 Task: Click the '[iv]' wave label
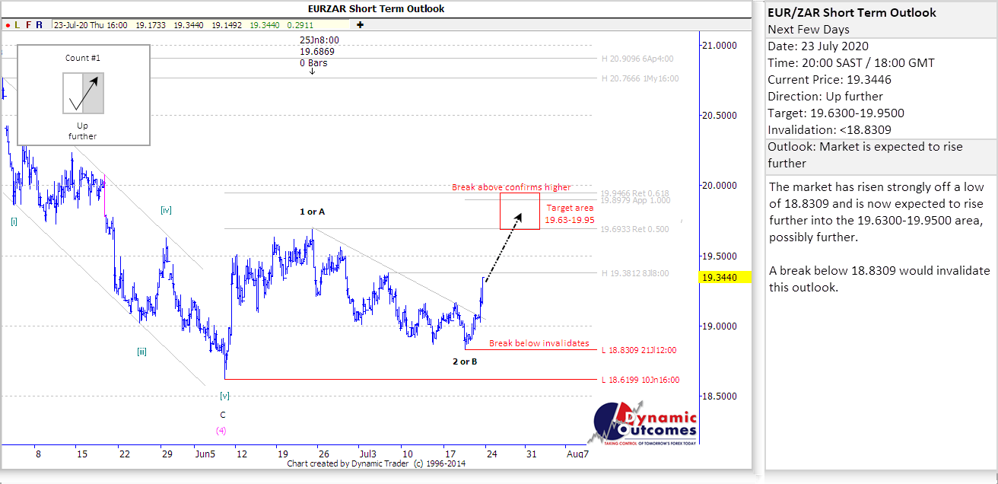[167, 210]
